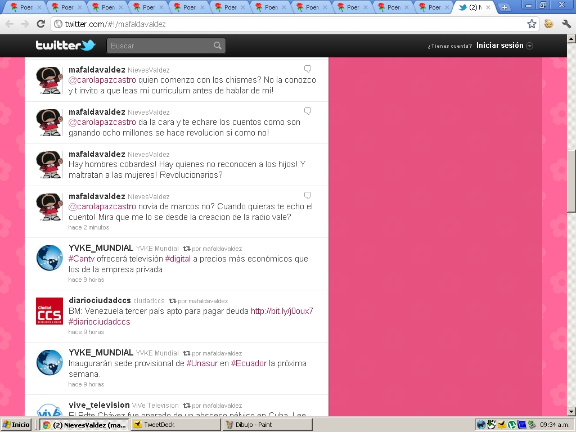Click the NievesValdez Chrome taskbar button
Viewport: 576px width, 432px height.
[x=84, y=425]
